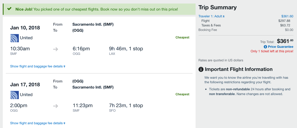Image resolution: width=297 pixels, height=128 pixels.
Task: Click the Trip Summary heading
Action: click(218, 8)
